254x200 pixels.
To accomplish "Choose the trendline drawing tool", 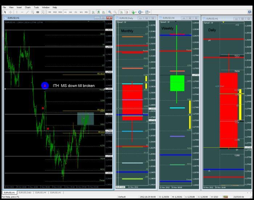I will point(27,12).
